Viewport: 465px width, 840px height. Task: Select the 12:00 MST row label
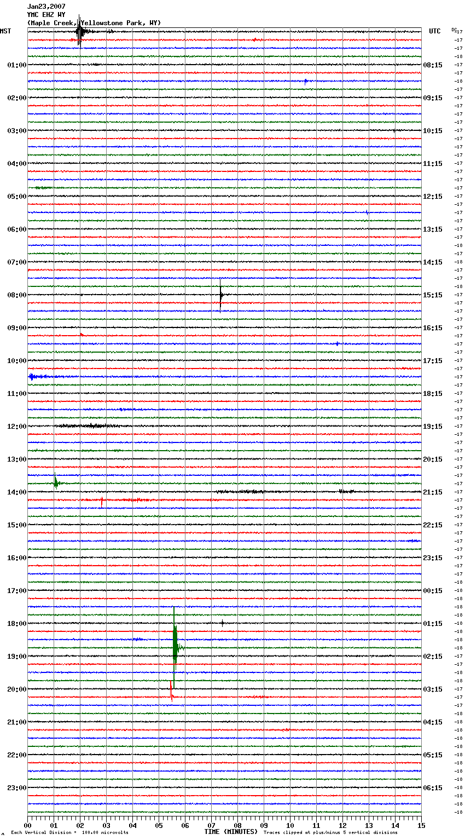pos(16,427)
